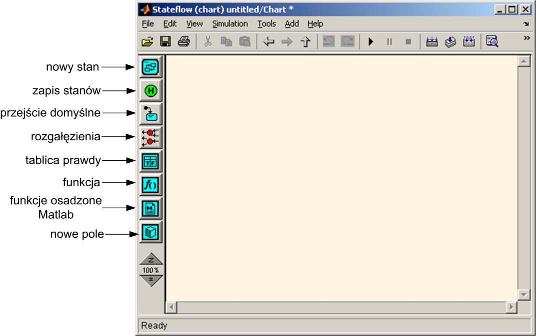This screenshot has height=336, width=536.
Task: Open the search magnifier tool
Action: pyautogui.click(x=492, y=41)
